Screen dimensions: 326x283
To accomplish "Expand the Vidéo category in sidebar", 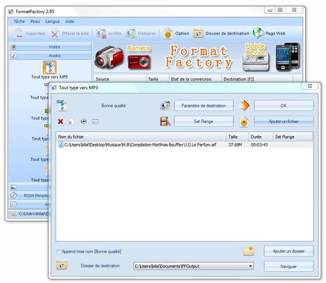I will [x=50, y=47].
